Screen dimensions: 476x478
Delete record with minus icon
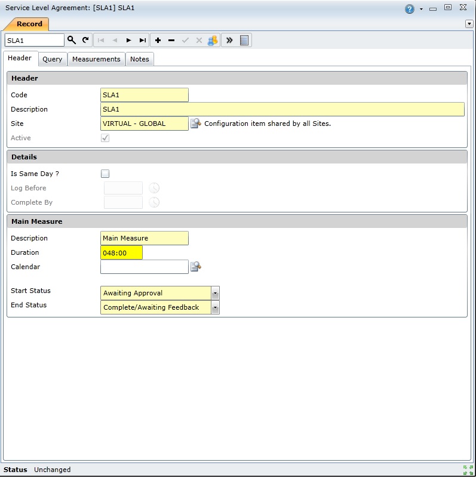[x=171, y=40]
